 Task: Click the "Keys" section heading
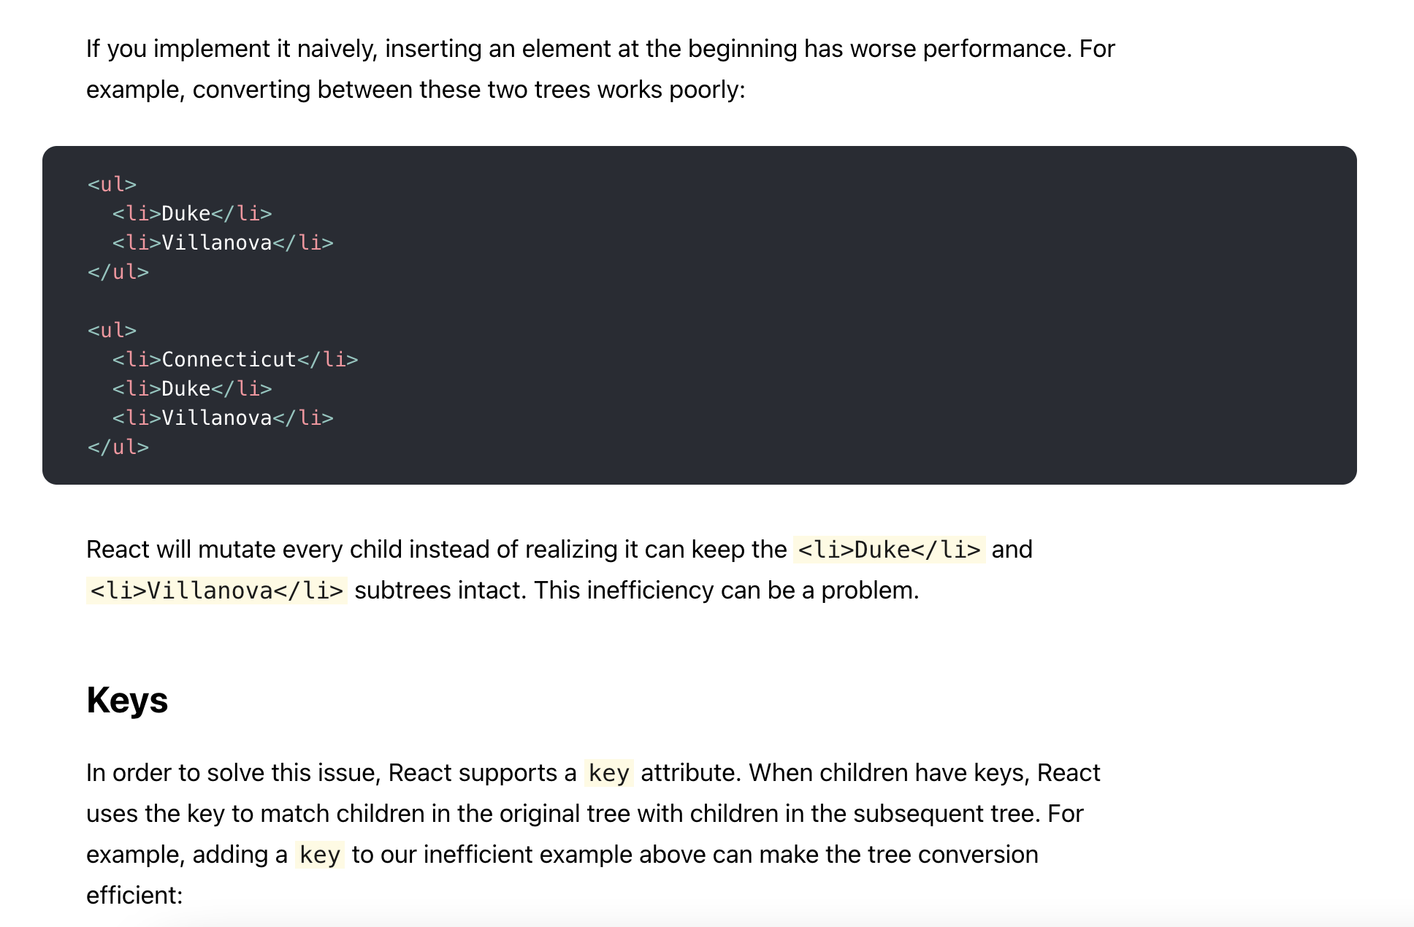click(127, 700)
